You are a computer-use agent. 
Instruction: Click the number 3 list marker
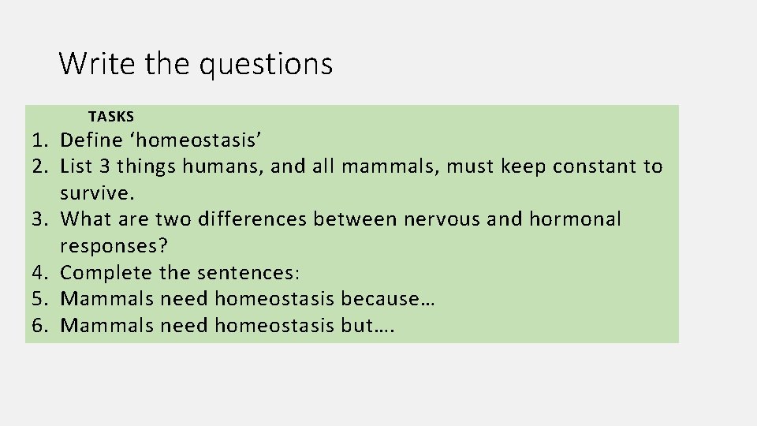click(x=40, y=220)
